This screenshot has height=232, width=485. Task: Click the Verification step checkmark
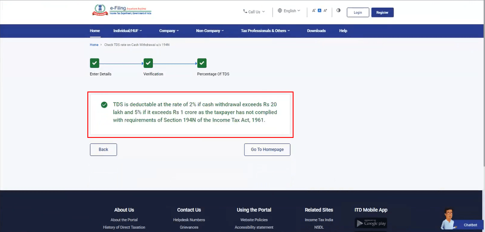coord(148,63)
